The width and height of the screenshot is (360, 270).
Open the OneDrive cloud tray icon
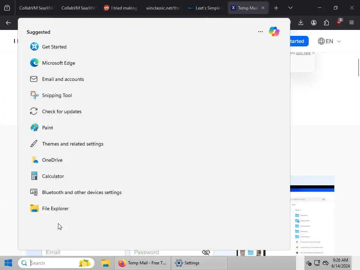tap(325, 263)
